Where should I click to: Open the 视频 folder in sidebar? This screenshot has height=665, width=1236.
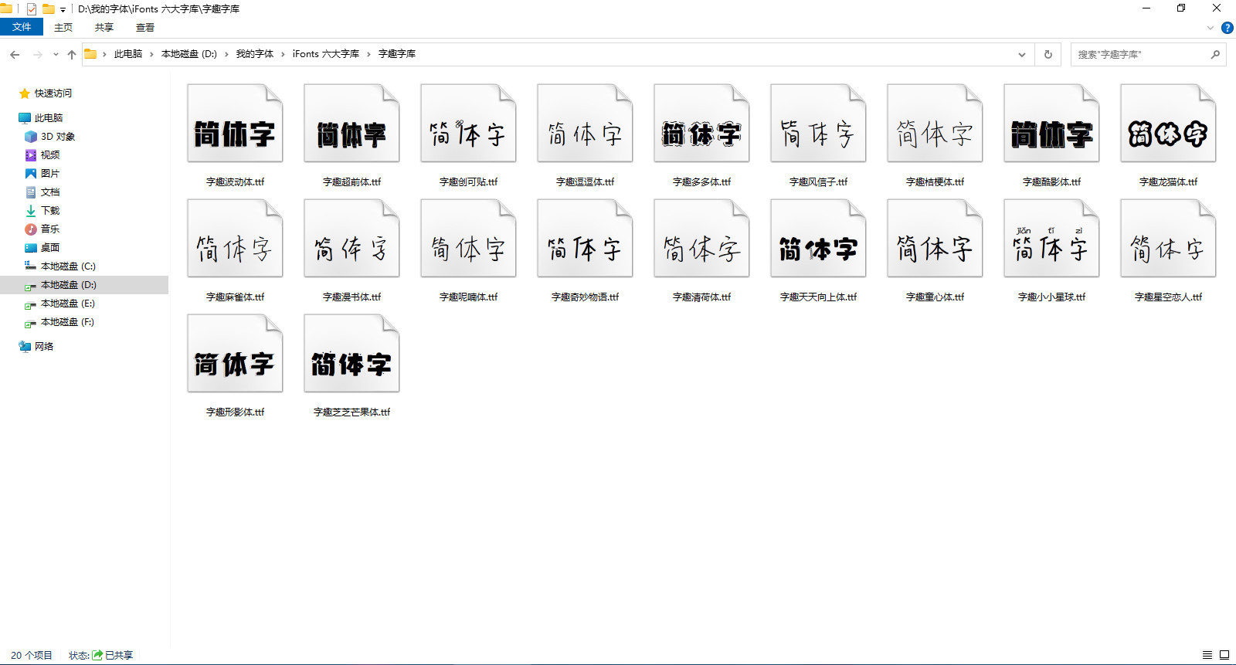(50, 155)
